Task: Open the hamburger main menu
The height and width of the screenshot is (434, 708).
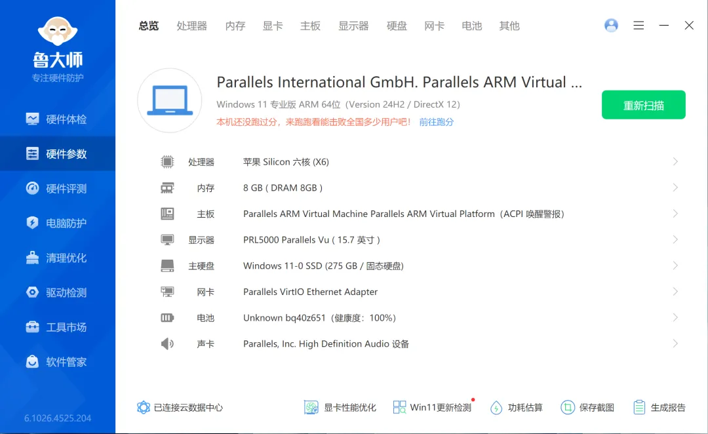Action: point(639,26)
